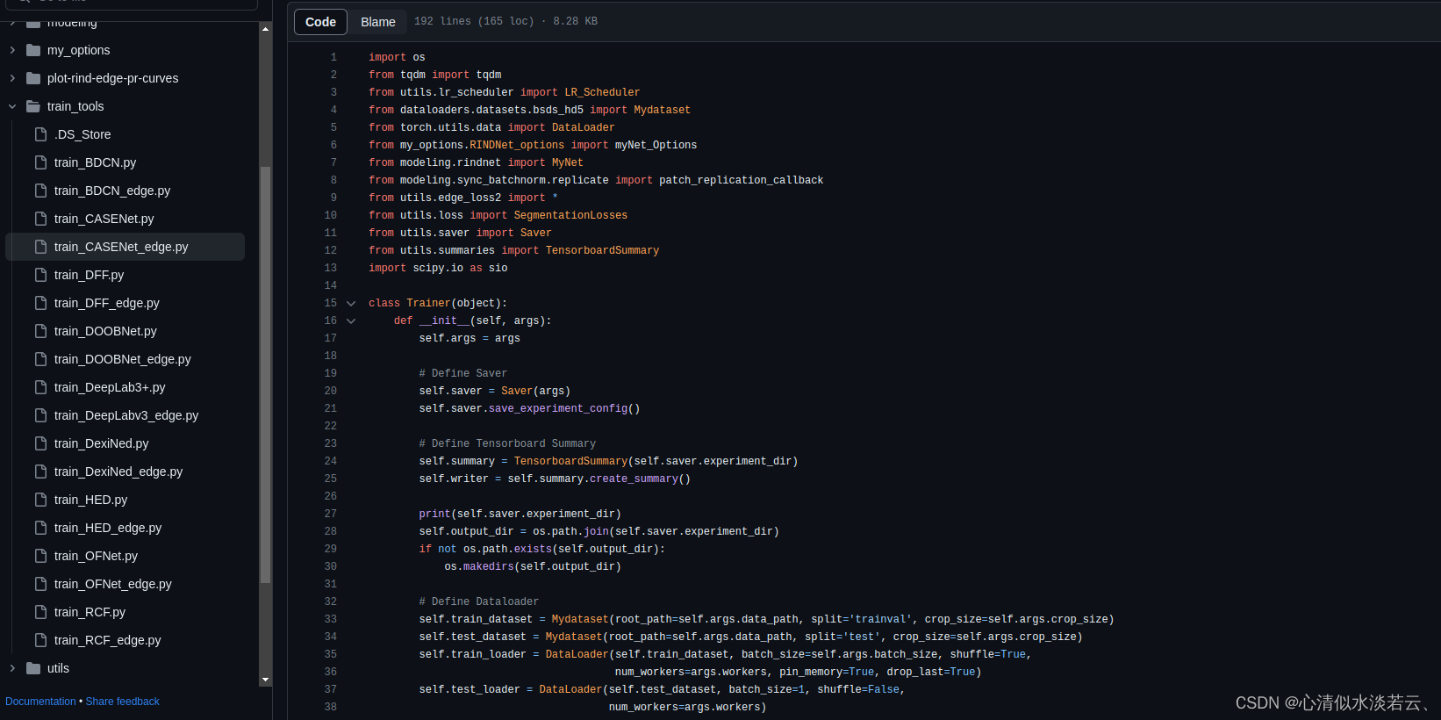
Task: Click the open train_tools folder icon
Action: (x=33, y=106)
